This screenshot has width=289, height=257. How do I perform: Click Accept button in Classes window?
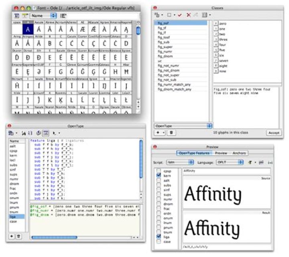click(x=274, y=133)
